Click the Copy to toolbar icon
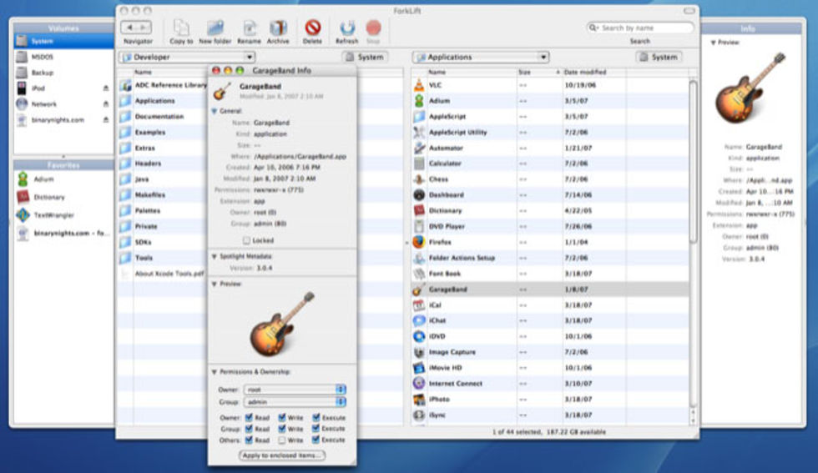This screenshot has height=473, width=818. 180,28
